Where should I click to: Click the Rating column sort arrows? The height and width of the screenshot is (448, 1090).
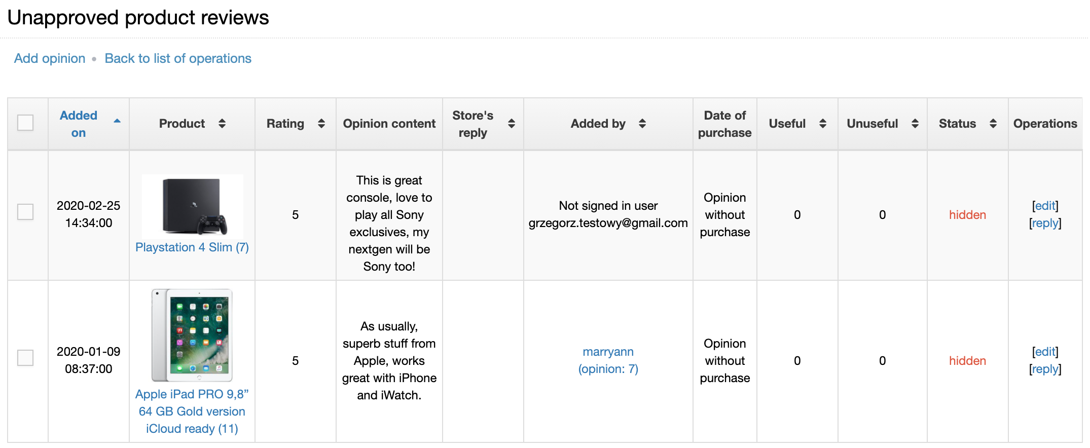(x=321, y=124)
